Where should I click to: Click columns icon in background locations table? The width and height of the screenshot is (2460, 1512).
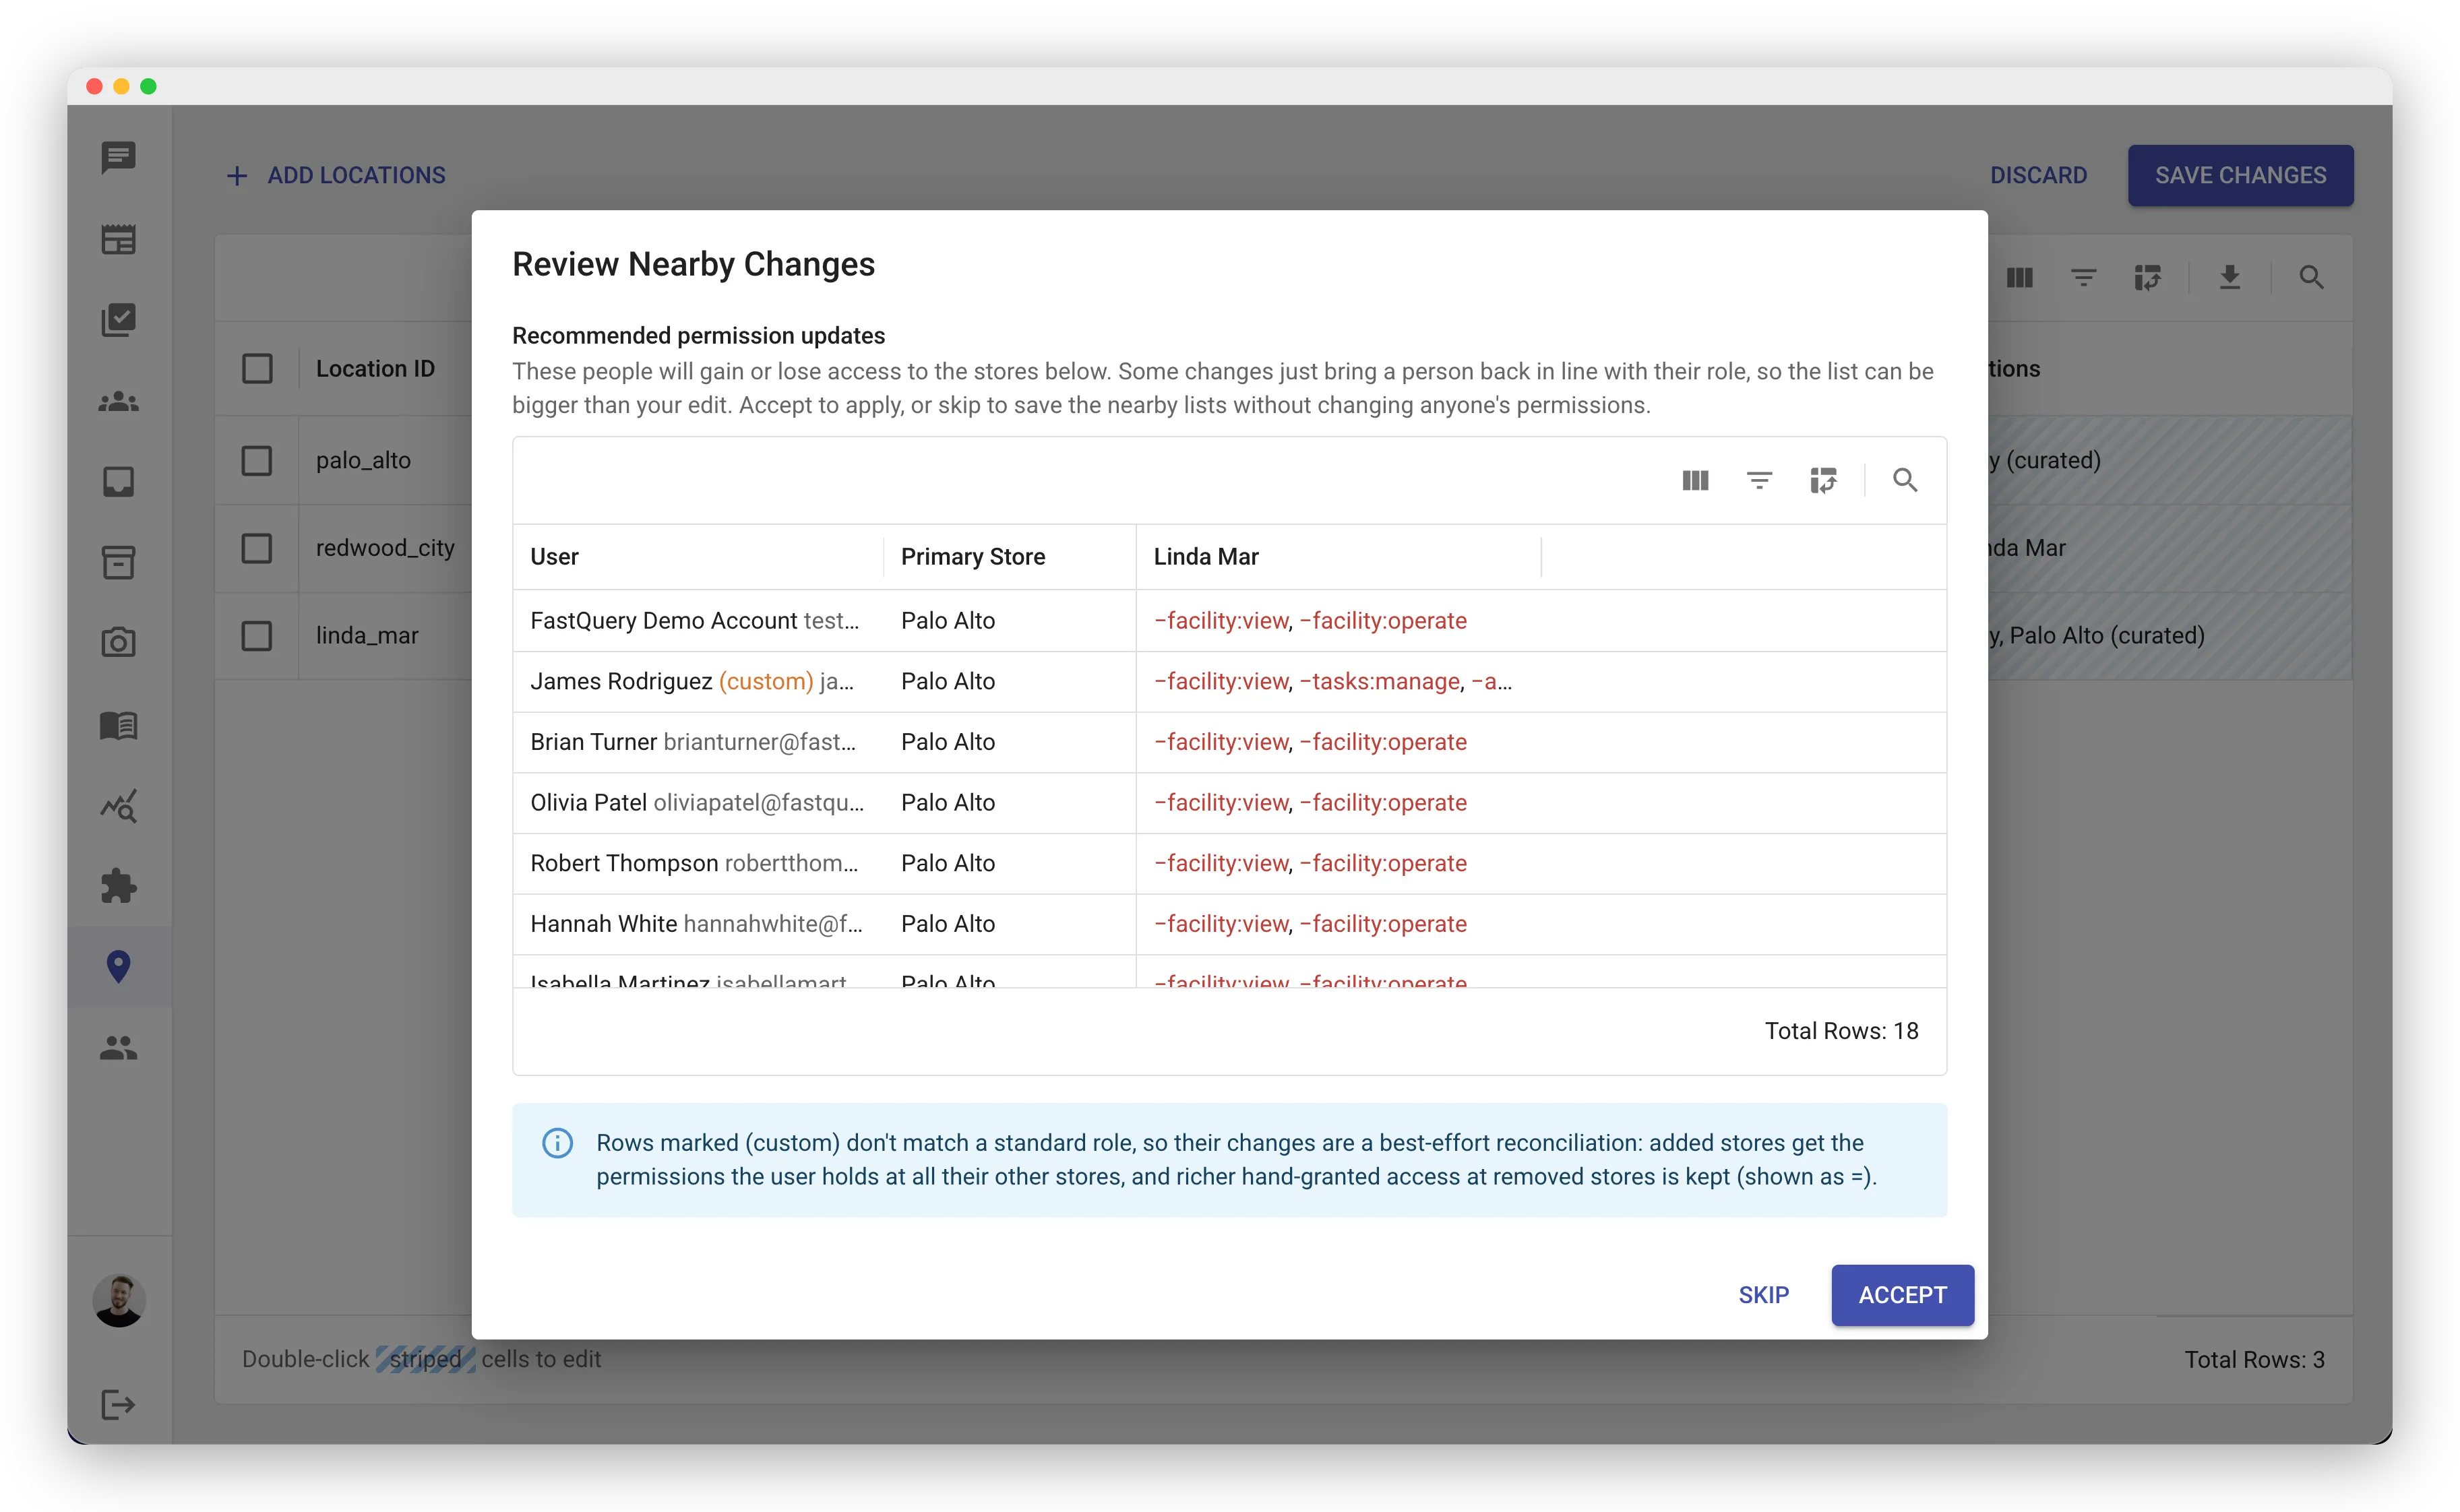tap(2020, 278)
